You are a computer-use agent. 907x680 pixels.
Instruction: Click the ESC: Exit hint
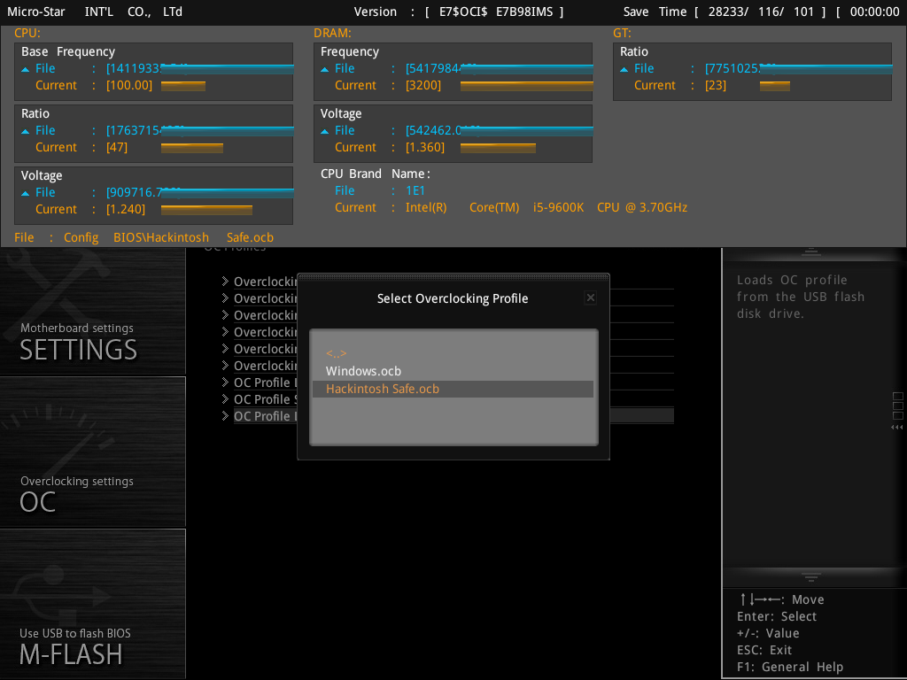(x=764, y=650)
